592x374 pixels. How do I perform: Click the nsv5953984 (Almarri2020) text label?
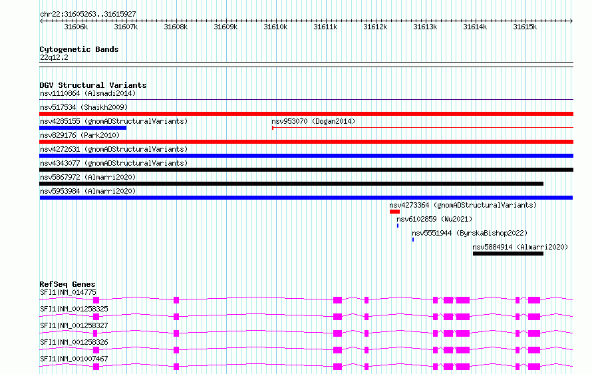click(88, 191)
